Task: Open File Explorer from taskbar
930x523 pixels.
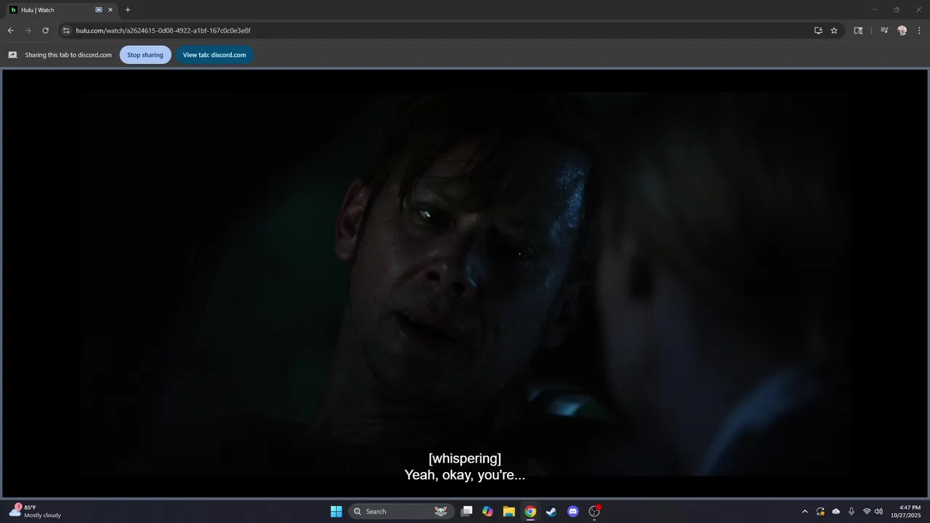Action: (509, 511)
